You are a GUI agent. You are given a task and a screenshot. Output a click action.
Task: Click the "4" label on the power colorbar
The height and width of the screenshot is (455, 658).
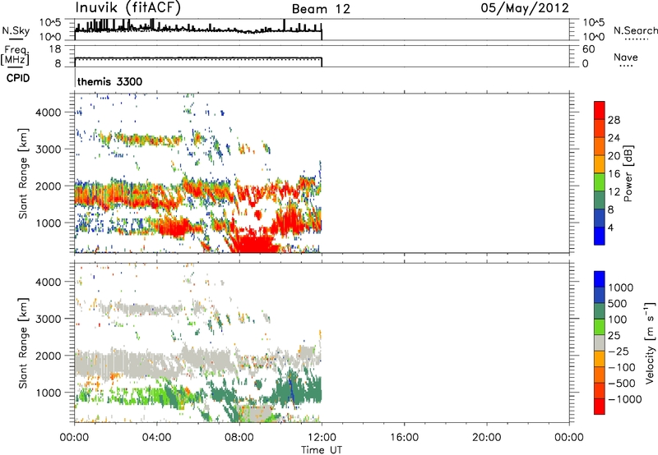[x=610, y=227]
